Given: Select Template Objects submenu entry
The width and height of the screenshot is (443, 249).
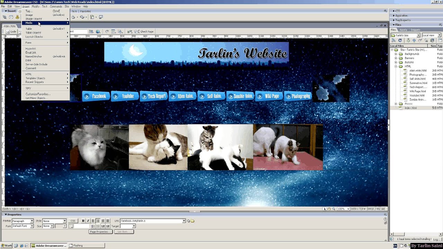Looking at the screenshot, I should click(x=45, y=78).
